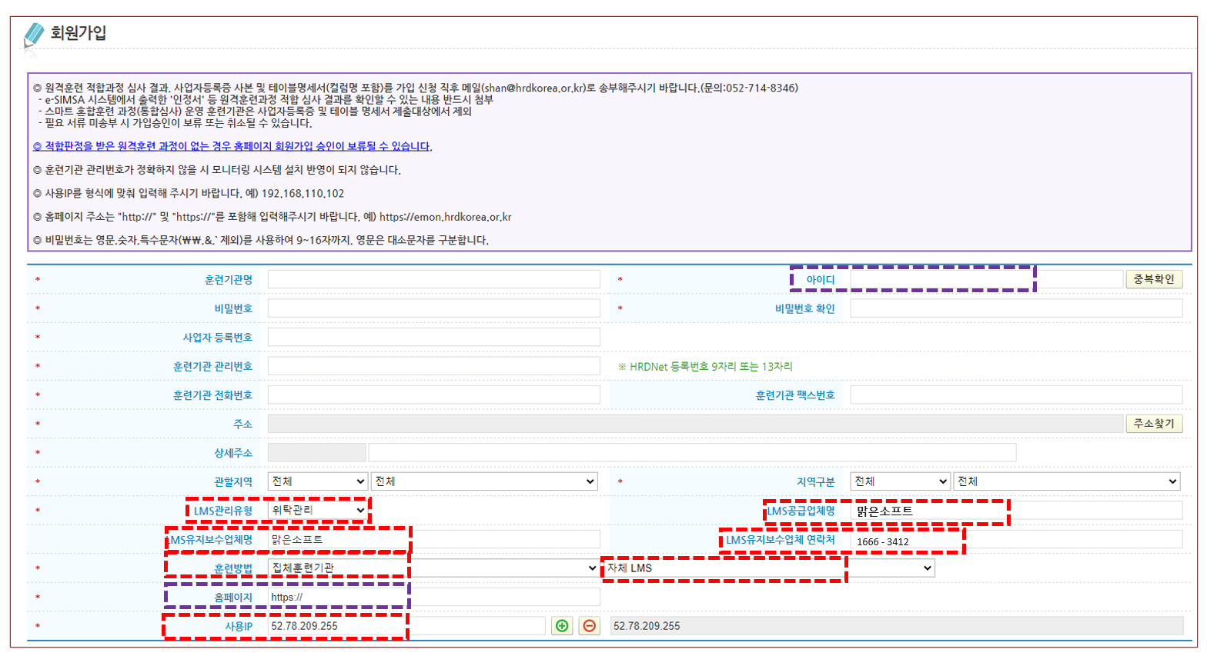Click the 훈련기관명 input field
Viewport: 1207px width, 666px height.
tap(433, 279)
